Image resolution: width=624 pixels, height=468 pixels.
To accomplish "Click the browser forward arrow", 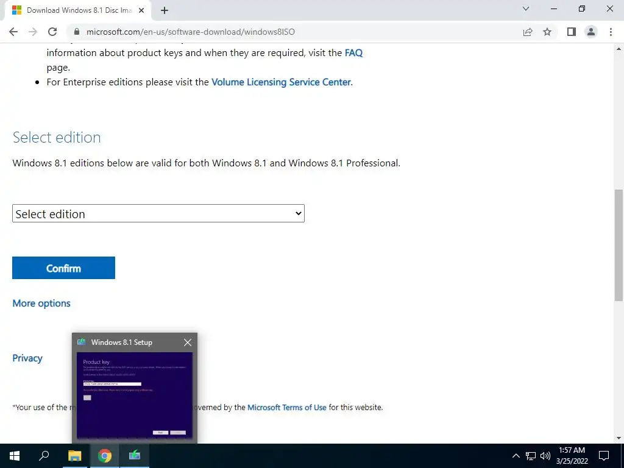I will pos(33,32).
